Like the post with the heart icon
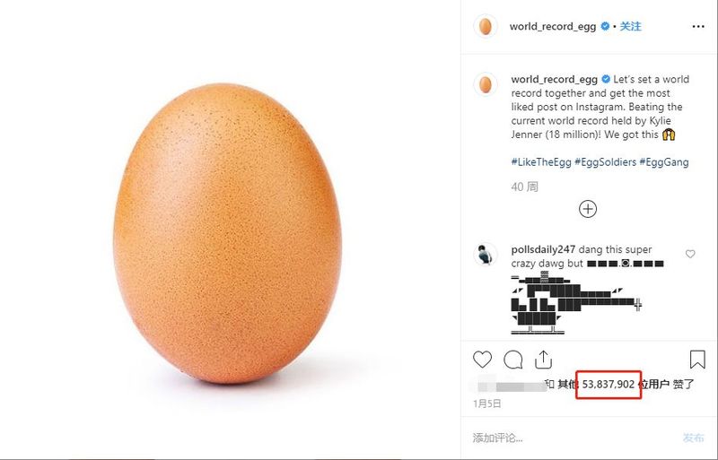This screenshot has height=460, width=718. [483, 360]
